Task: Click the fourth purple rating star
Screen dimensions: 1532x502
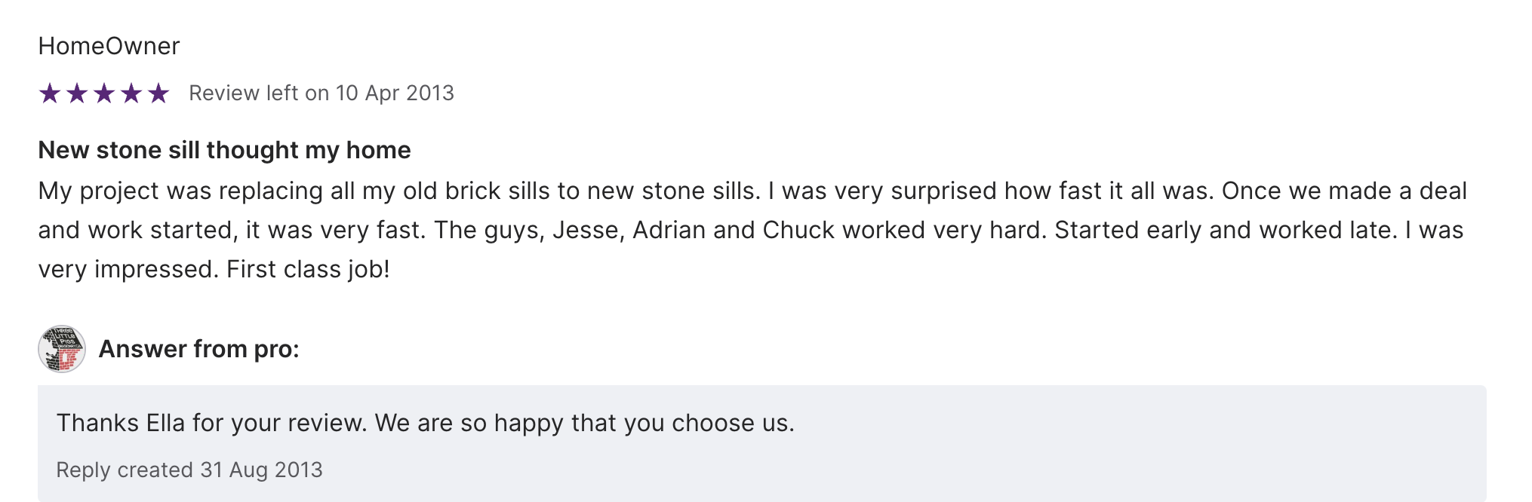Action: coord(131,93)
